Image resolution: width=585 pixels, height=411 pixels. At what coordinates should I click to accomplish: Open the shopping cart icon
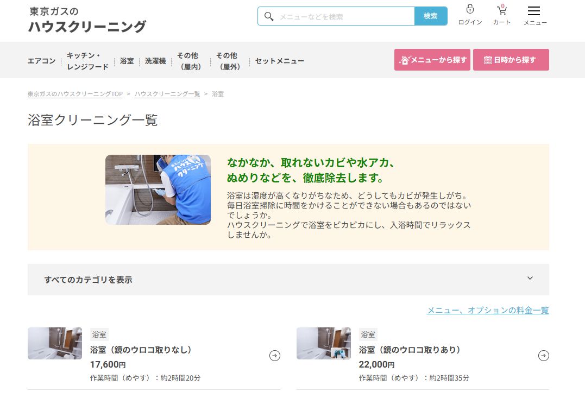pyautogui.click(x=501, y=10)
